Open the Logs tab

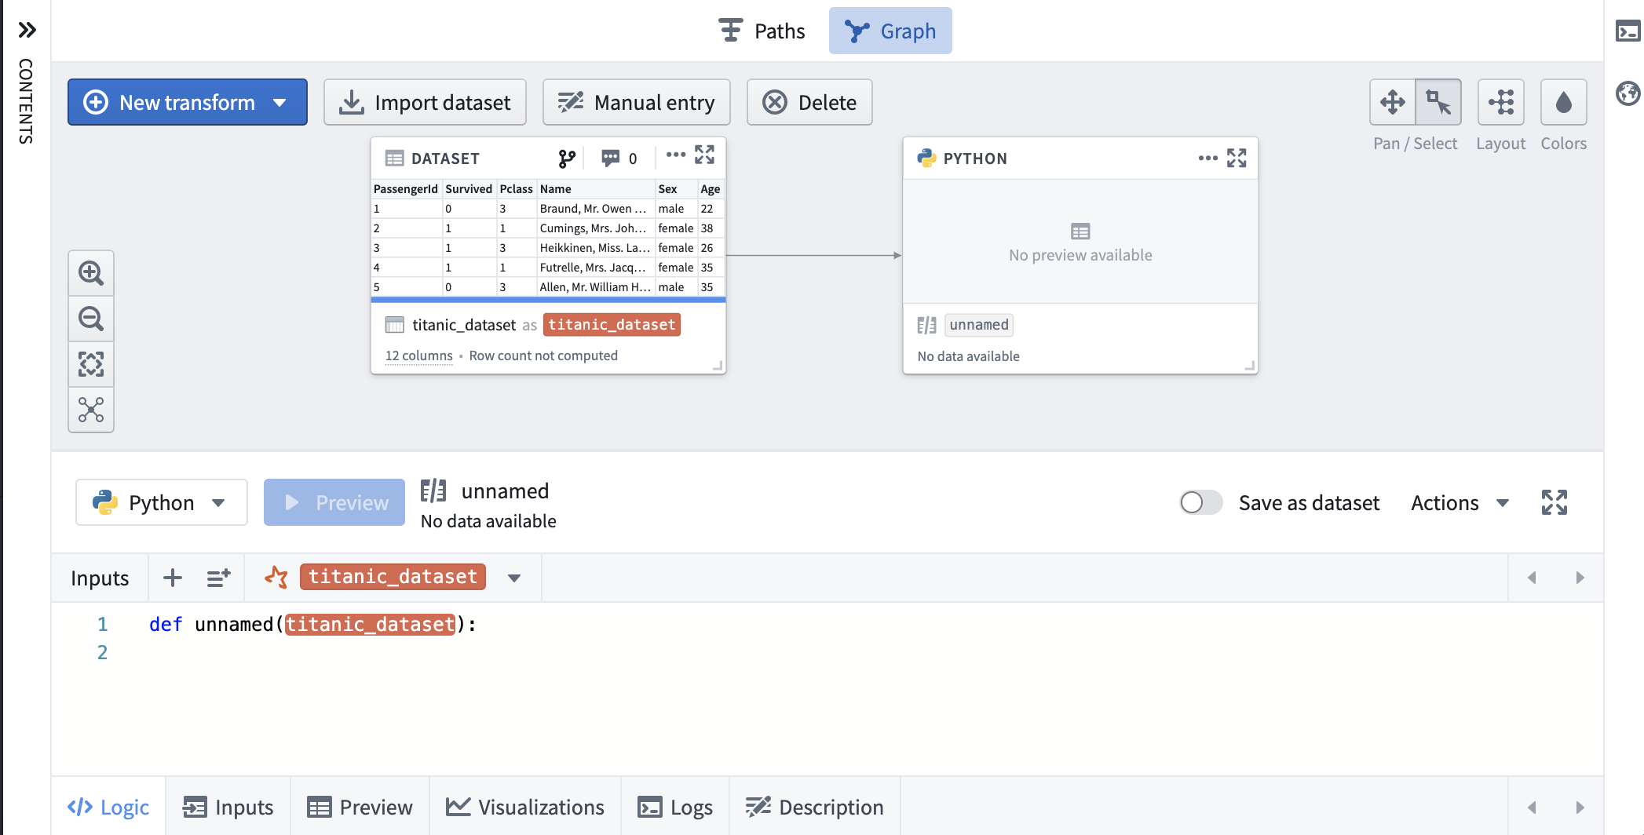pos(675,807)
